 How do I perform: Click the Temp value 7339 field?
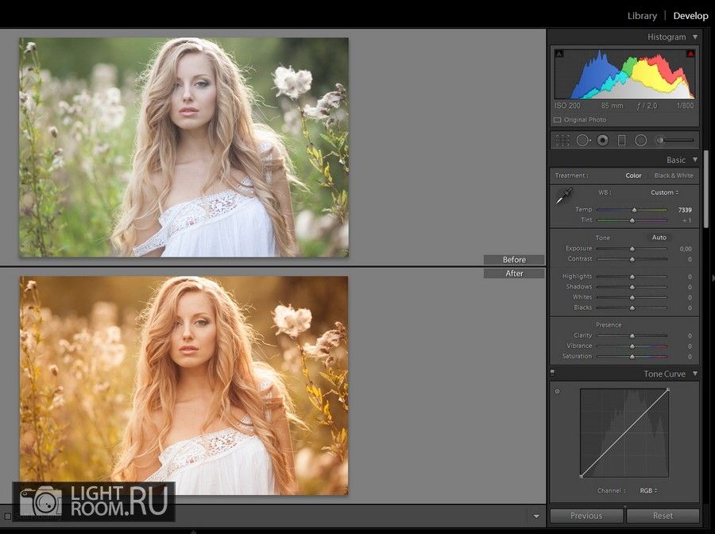coord(685,210)
